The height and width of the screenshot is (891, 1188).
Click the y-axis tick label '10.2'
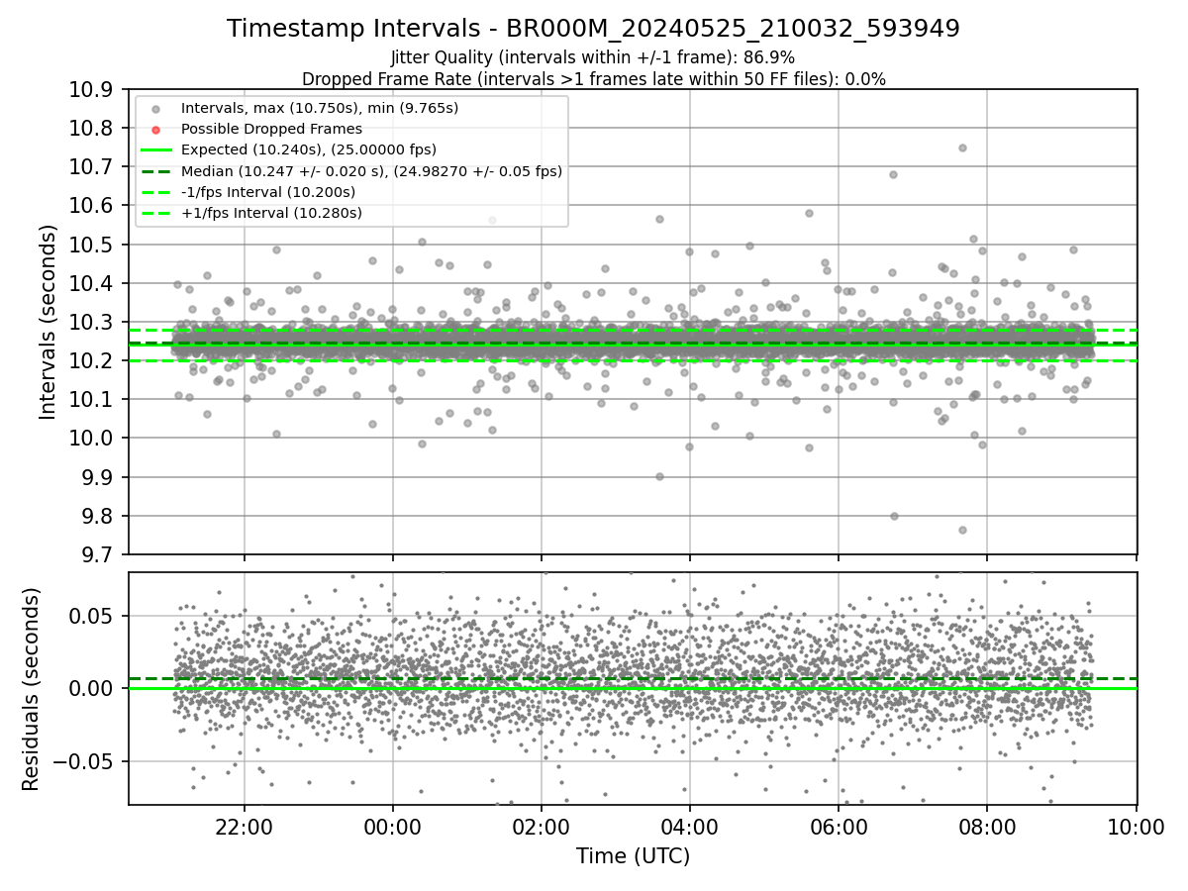90,360
